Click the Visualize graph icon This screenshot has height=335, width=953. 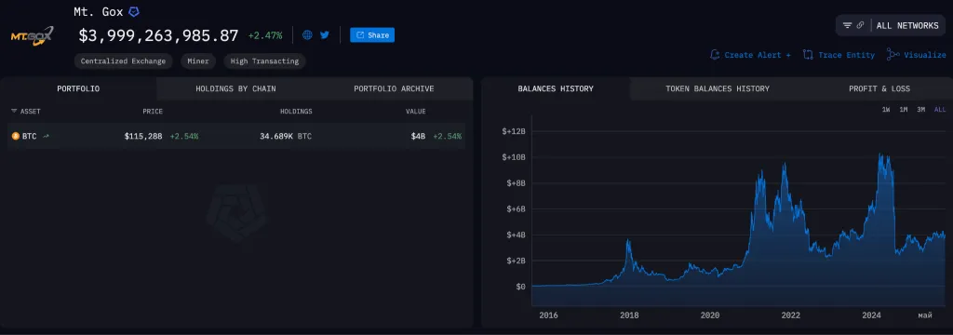click(893, 55)
